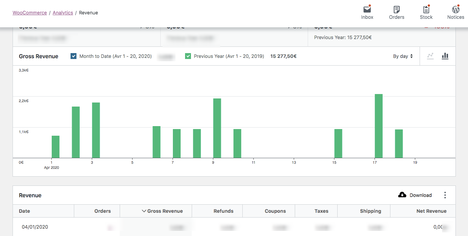
Task: Sort by Orders column header
Action: pos(102,211)
